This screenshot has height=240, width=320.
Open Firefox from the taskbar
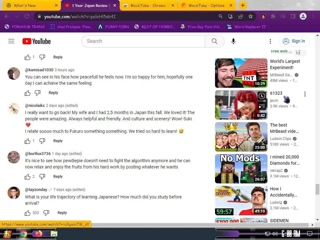click(x=39, y=234)
